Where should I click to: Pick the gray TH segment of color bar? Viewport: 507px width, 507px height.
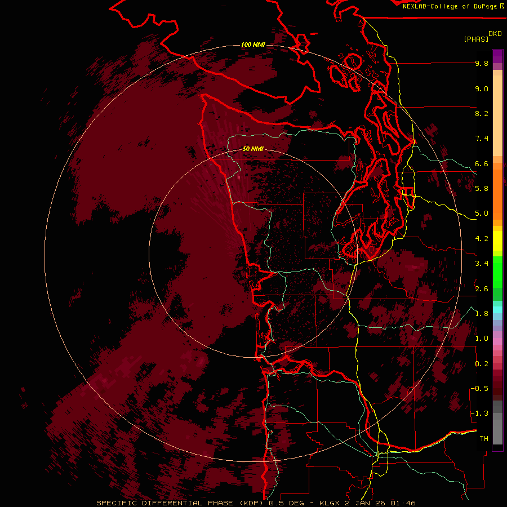[497, 432]
